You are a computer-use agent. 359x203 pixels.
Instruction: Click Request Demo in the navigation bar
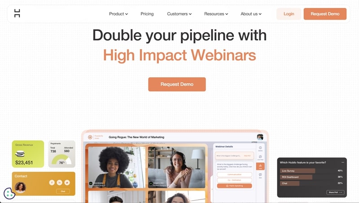click(325, 14)
